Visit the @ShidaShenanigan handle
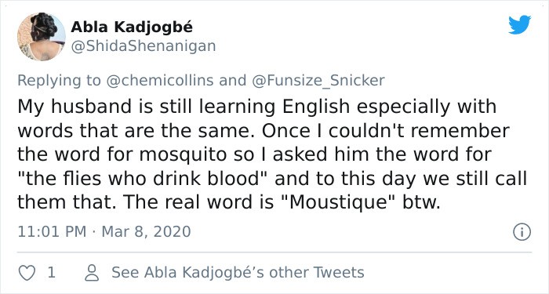 144,46
